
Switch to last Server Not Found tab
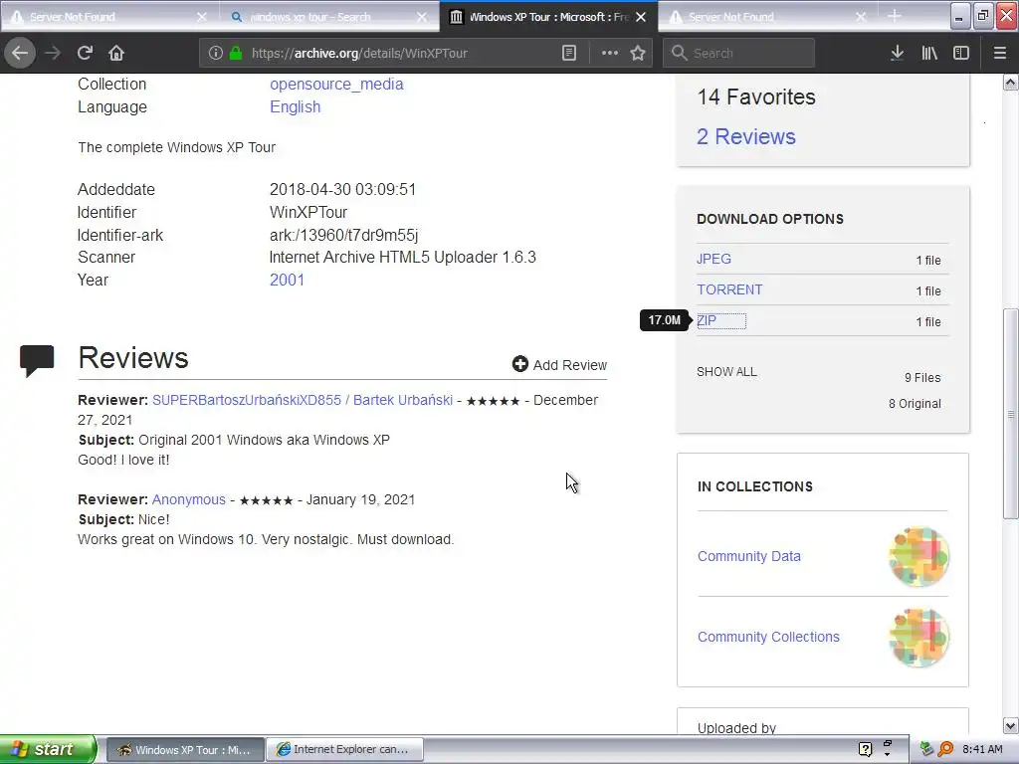tap(767, 17)
